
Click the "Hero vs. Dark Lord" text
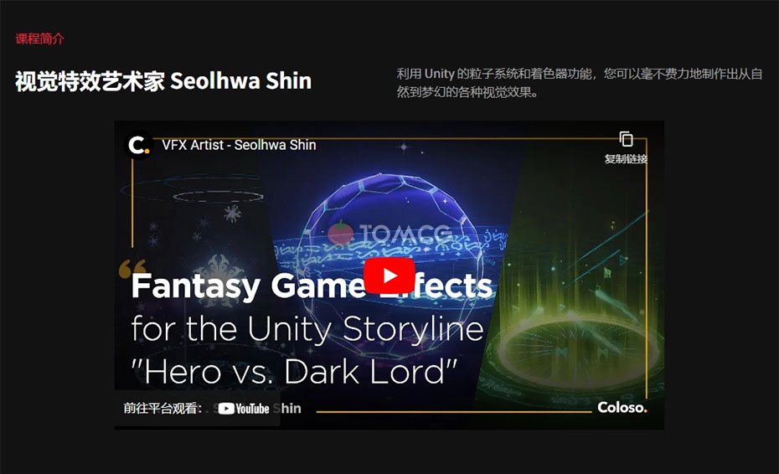point(294,372)
